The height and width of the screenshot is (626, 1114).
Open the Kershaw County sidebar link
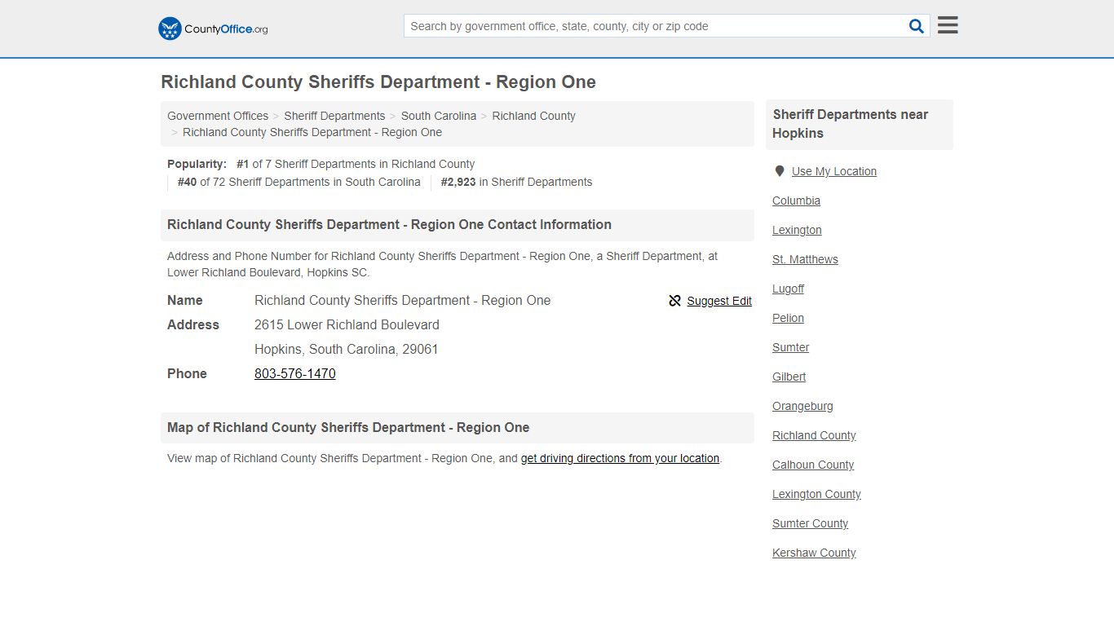[814, 553]
